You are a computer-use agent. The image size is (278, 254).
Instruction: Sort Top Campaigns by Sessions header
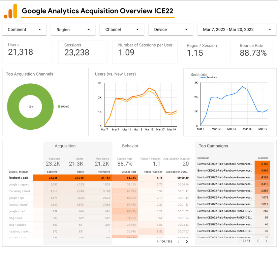[262, 158]
